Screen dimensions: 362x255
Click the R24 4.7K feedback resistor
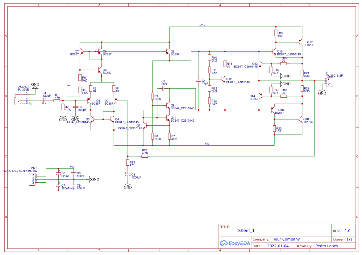click(x=145, y=156)
